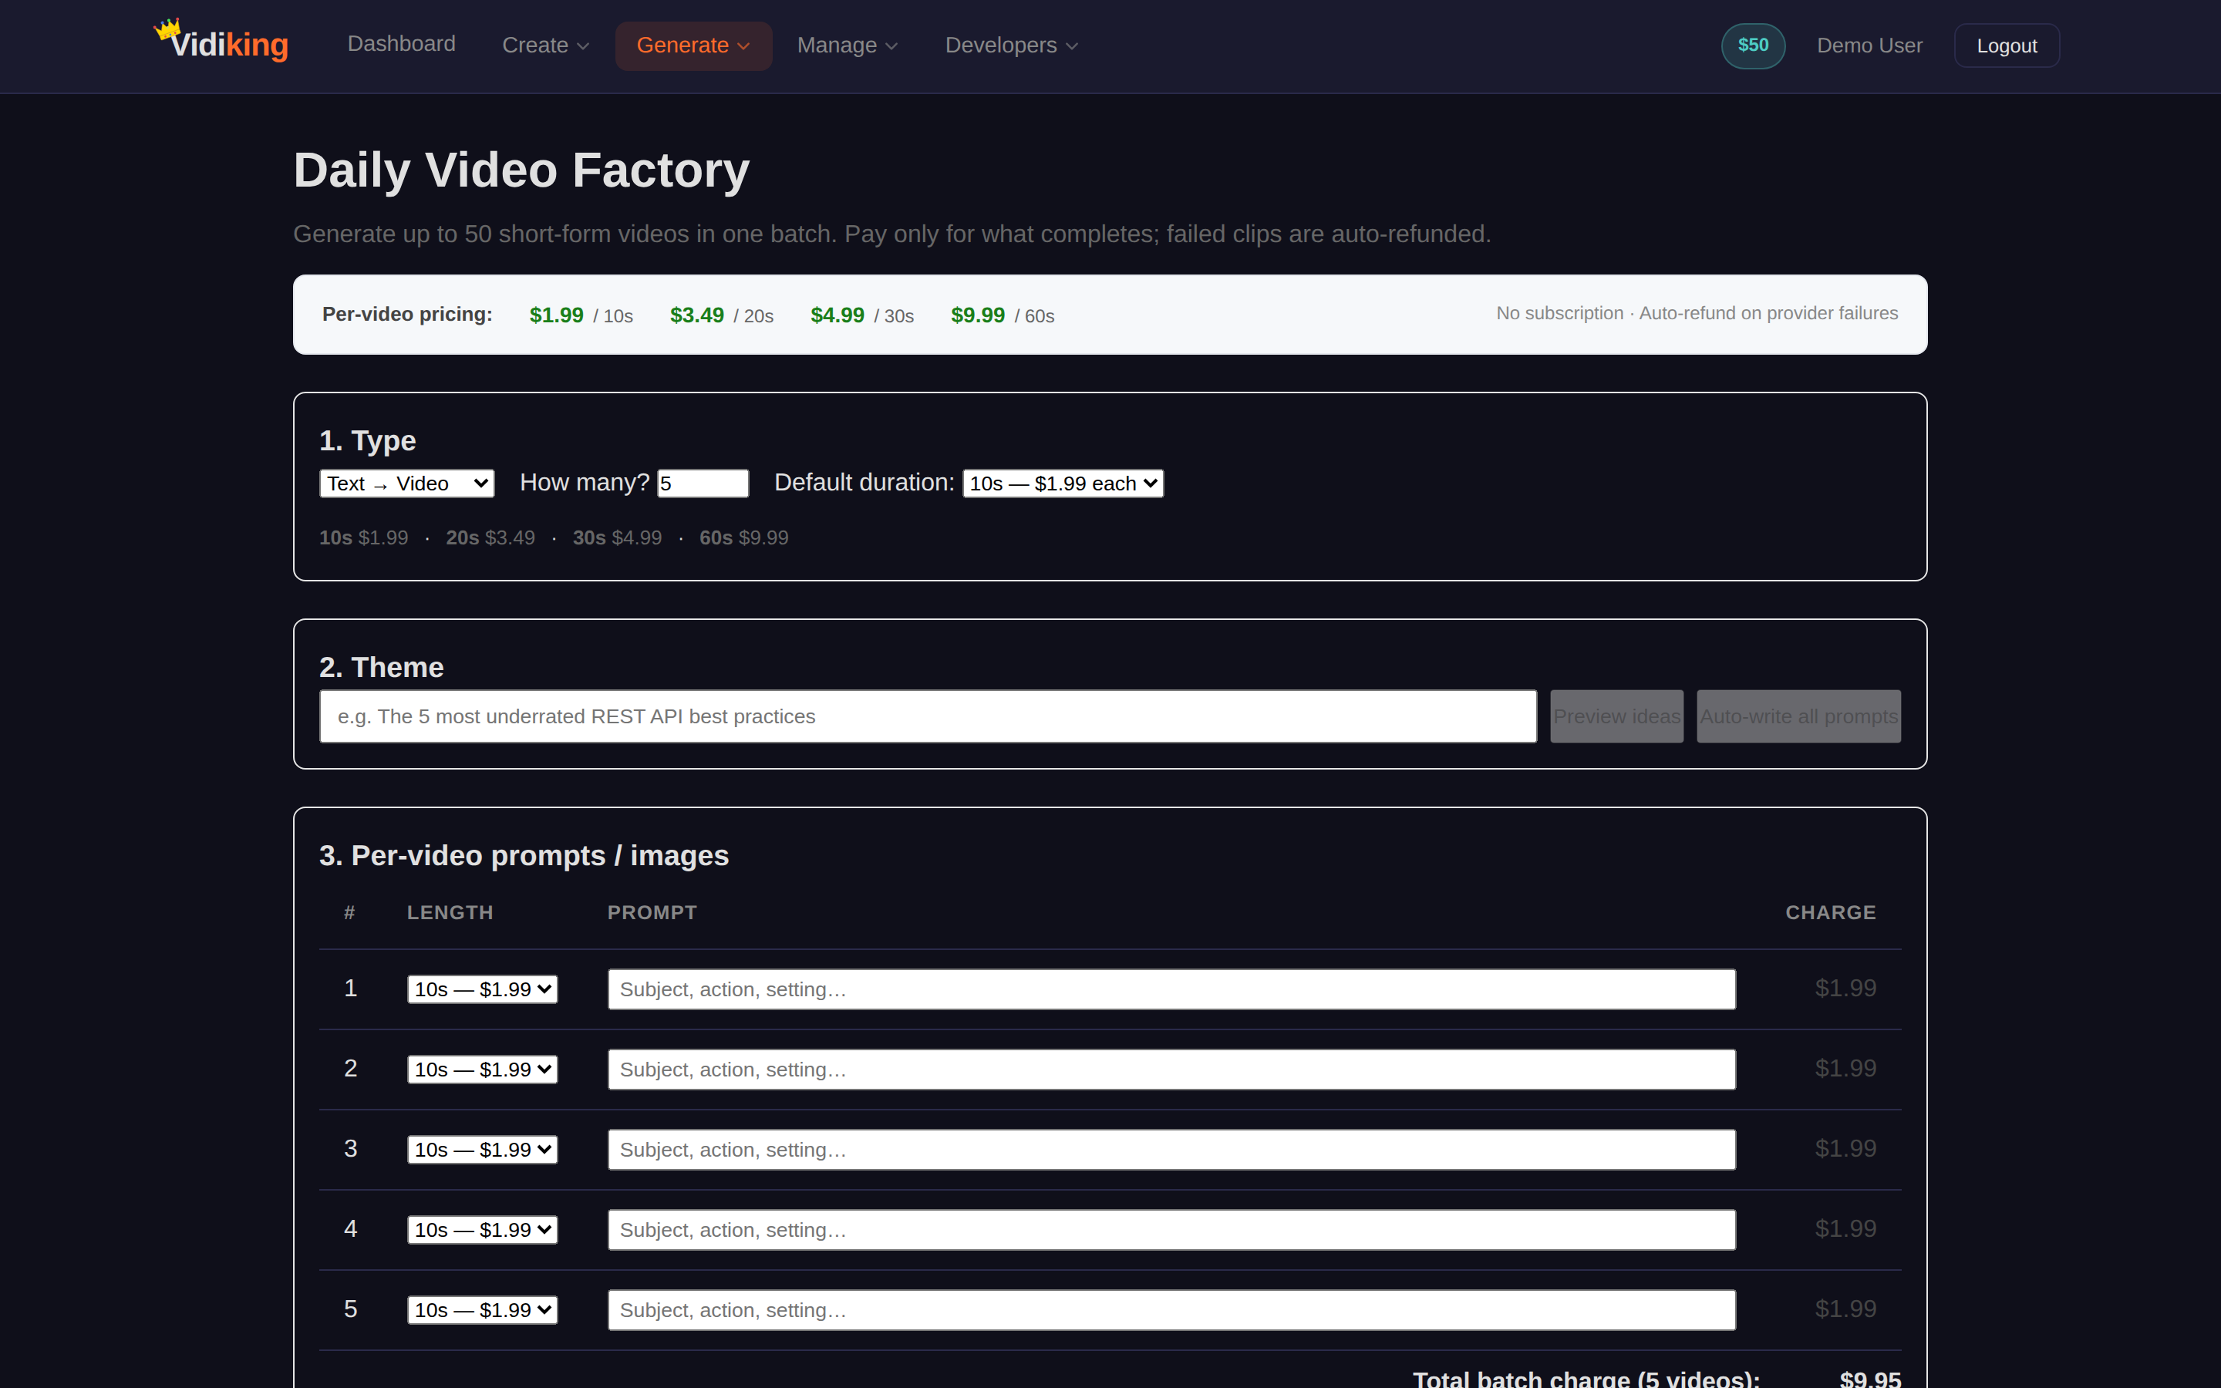The height and width of the screenshot is (1388, 2221).
Task: Focus the How many? number field
Action: (x=703, y=483)
